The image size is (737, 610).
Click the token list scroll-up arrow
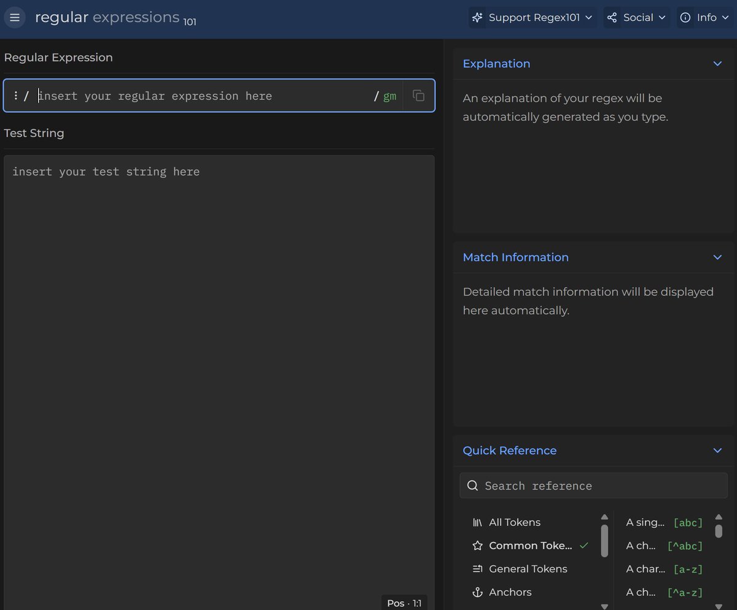[719, 517]
